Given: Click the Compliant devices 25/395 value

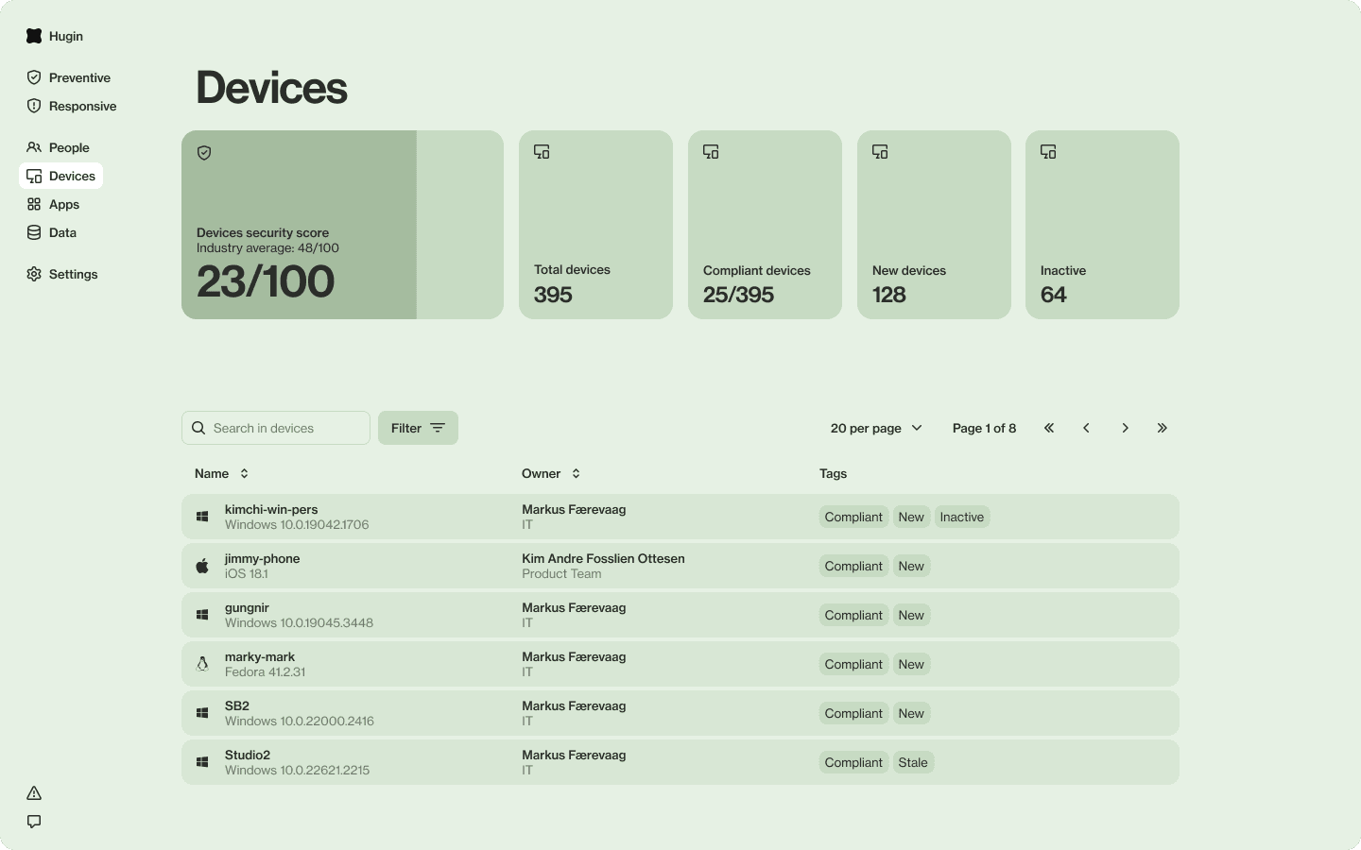Looking at the screenshot, I should point(738,295).
